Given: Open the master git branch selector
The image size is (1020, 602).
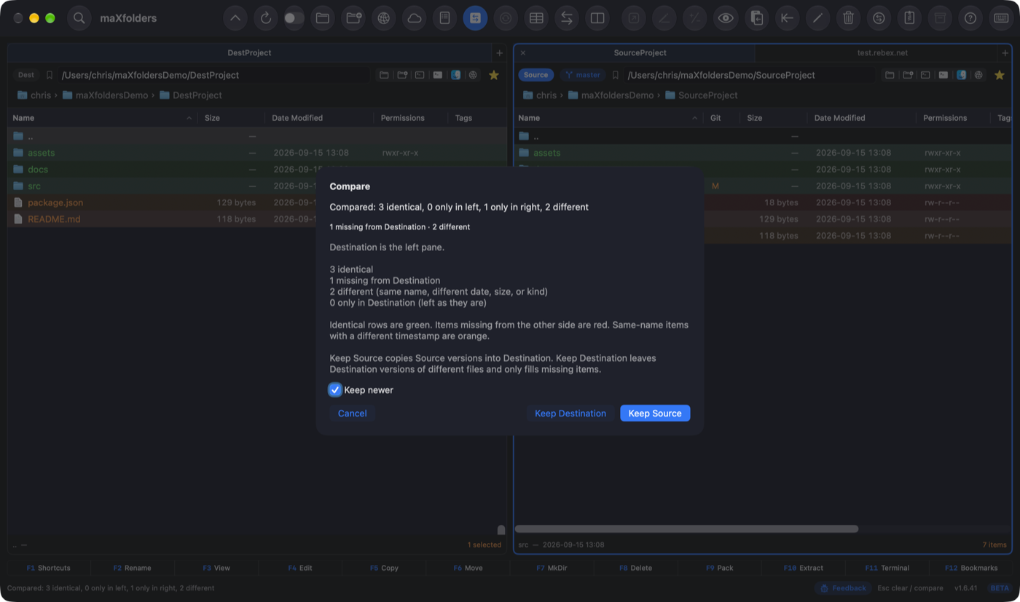Looking at the screenshot, I should click(582, 75).
